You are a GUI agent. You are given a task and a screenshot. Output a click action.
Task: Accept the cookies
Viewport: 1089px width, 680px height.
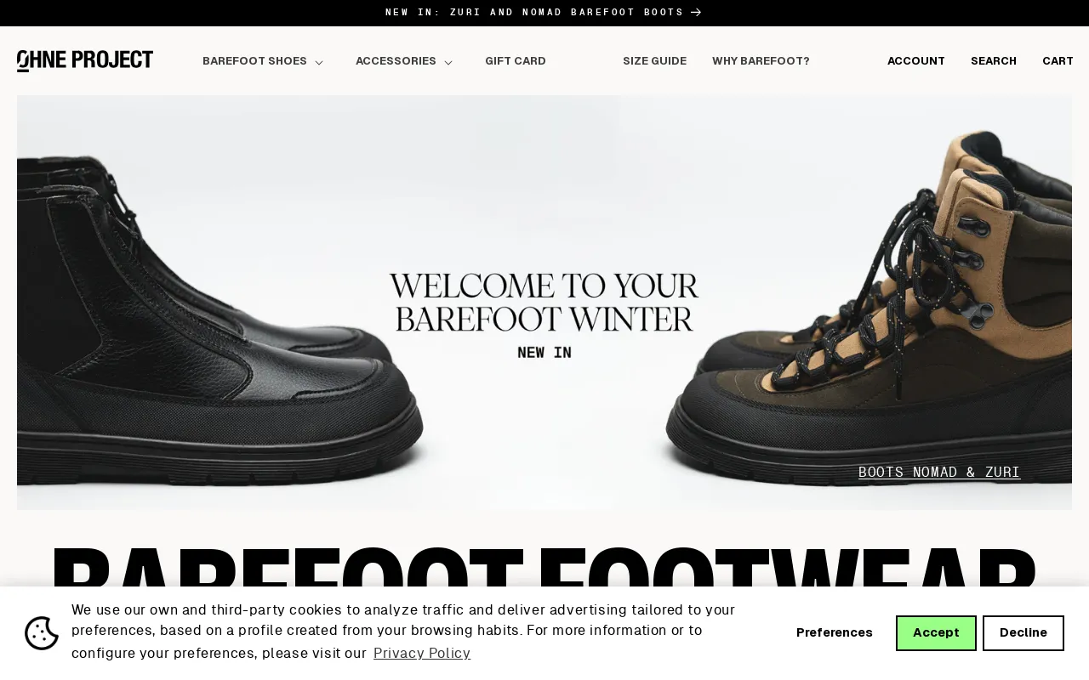(936, 633)
